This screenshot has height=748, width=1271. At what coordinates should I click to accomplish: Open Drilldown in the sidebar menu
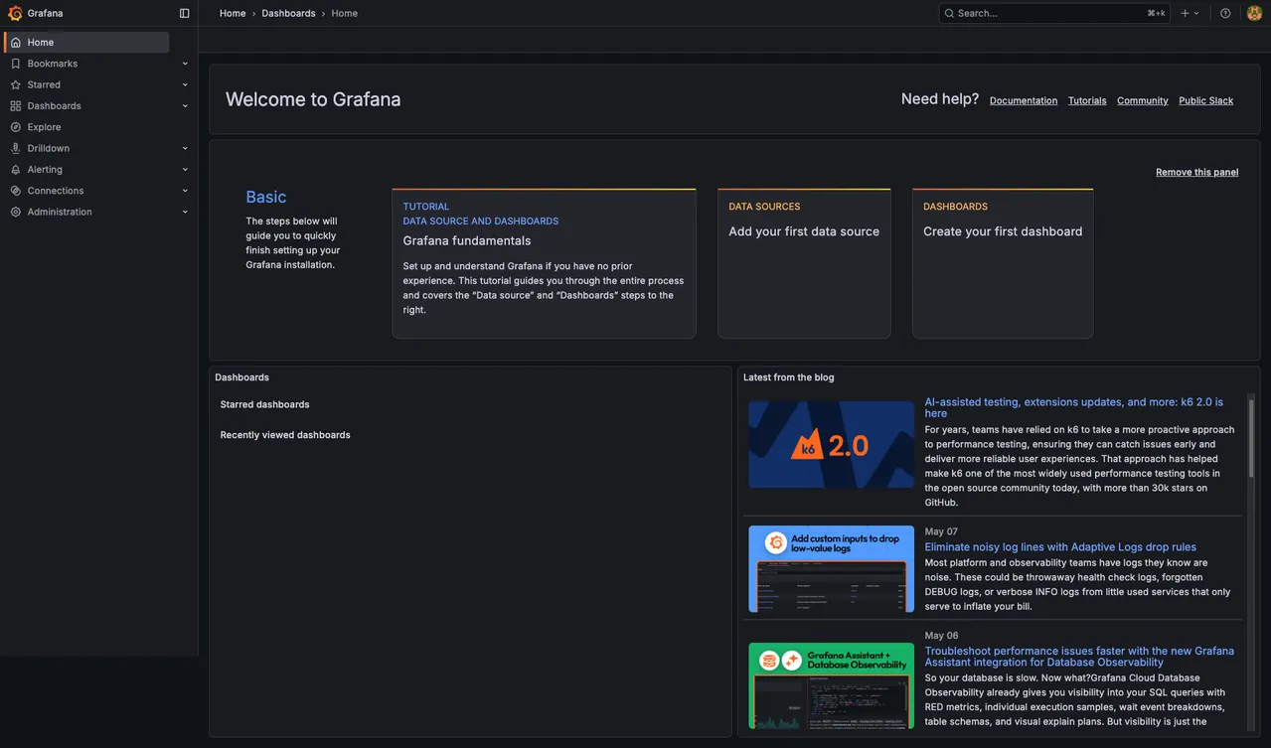49,148
